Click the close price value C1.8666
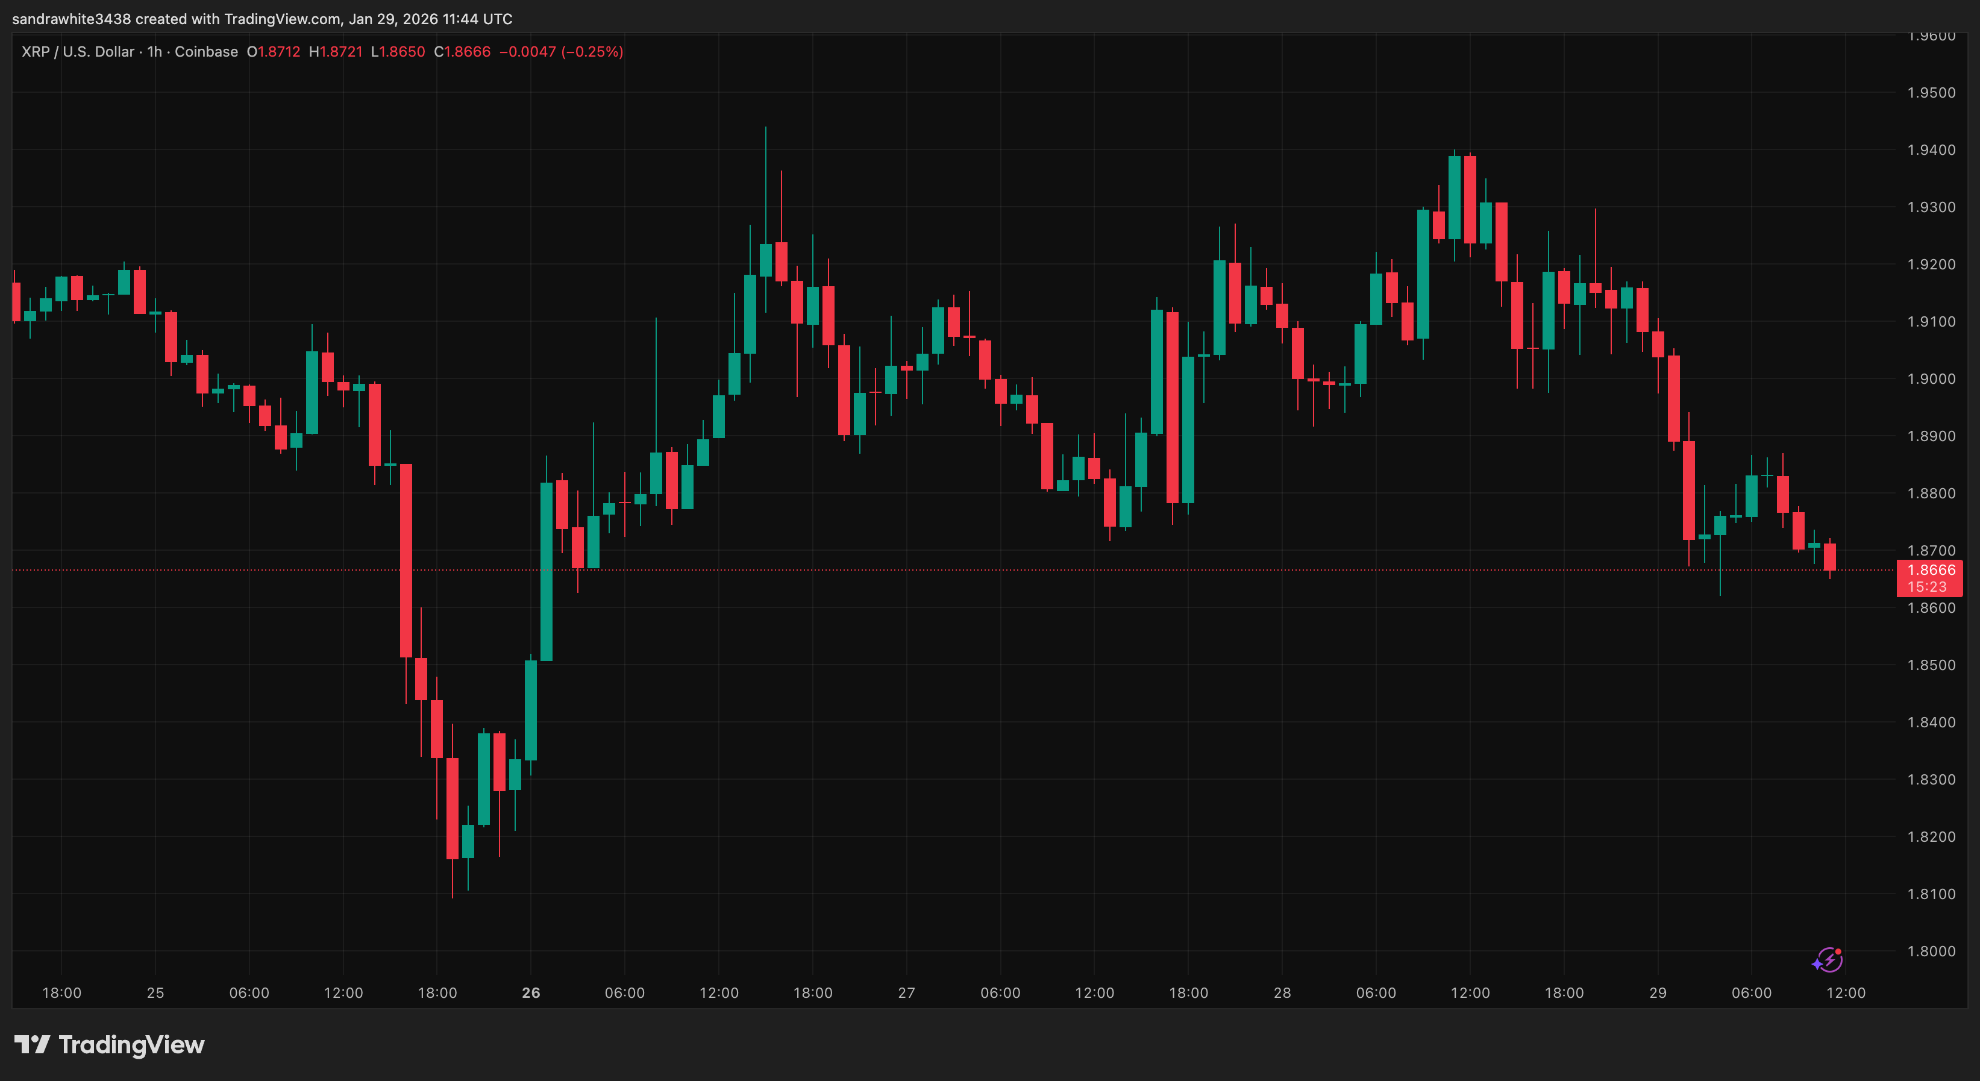The height and width of the screenshot is (1081, 1980). 462,51
